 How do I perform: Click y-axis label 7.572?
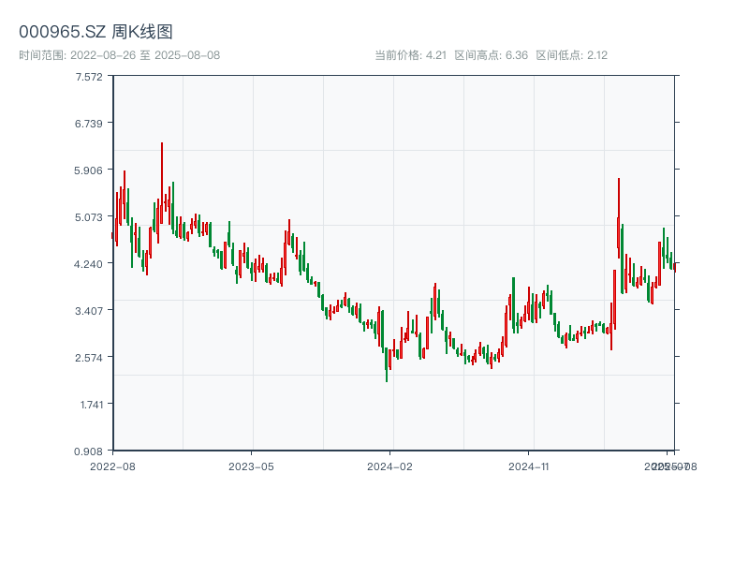pos(89,77)
